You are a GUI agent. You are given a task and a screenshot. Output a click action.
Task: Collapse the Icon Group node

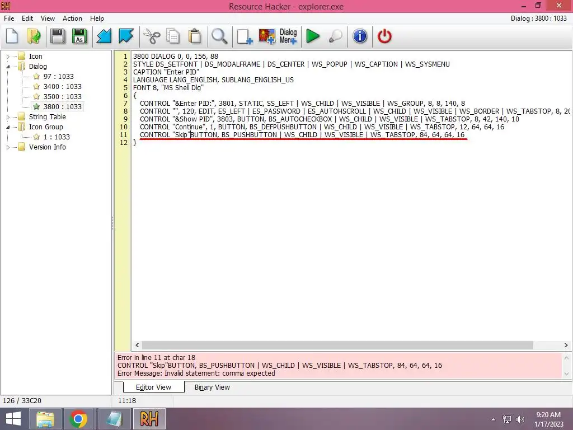(8, 127)
